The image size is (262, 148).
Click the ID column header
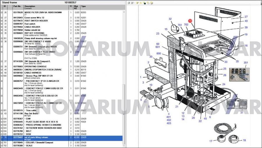[5, 6]
